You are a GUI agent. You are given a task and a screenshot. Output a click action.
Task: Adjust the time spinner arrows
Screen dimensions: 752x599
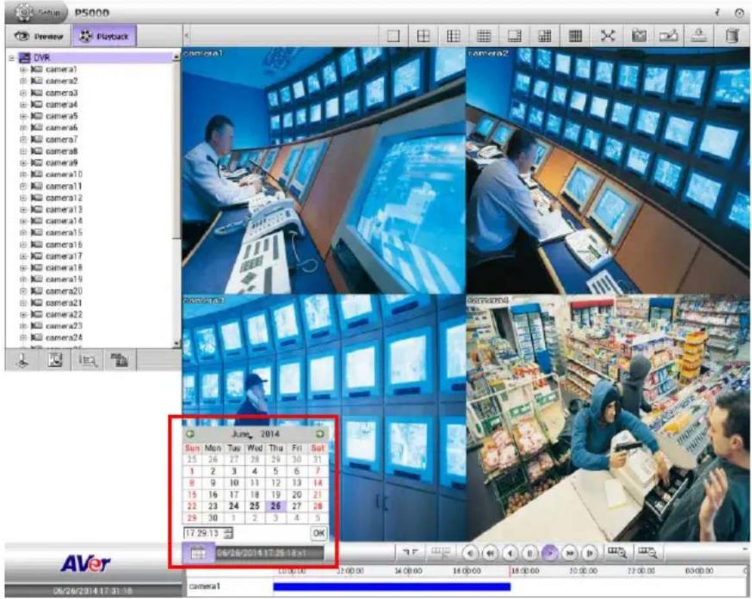click(229, 533)
